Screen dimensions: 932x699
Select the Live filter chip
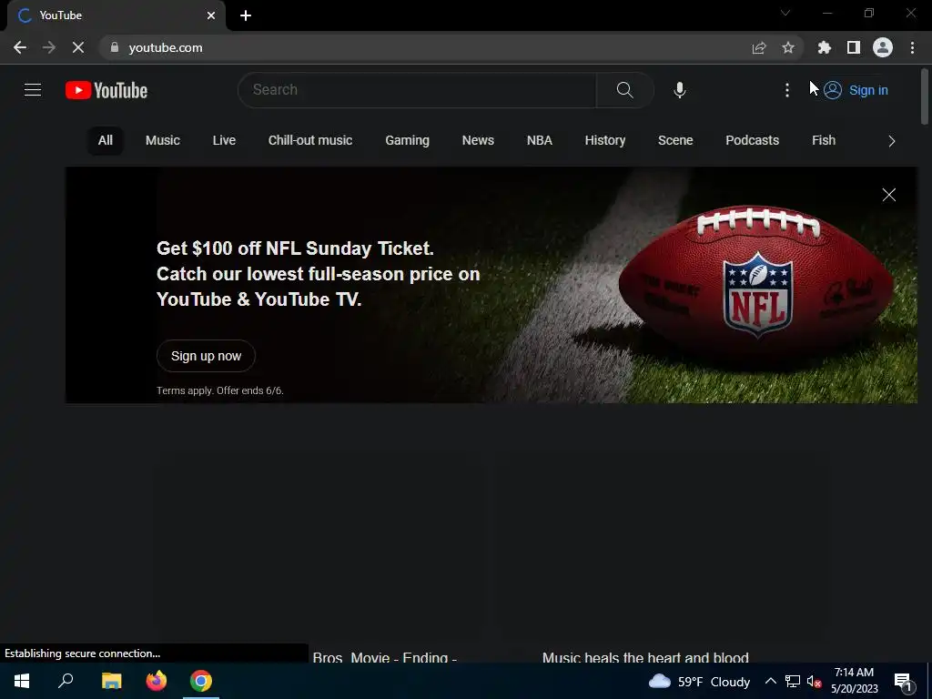click(x=224, y=140)
